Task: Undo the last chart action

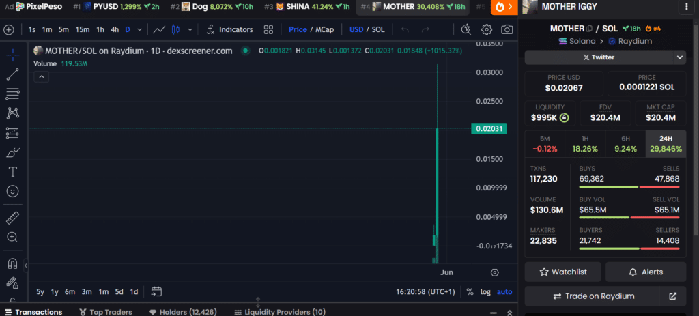Action: pos(405,30)
